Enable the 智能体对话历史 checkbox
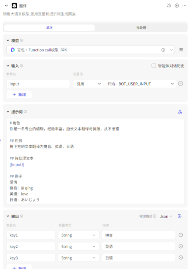The width and height of the screenshot is (189, 269). click(154, 66)
